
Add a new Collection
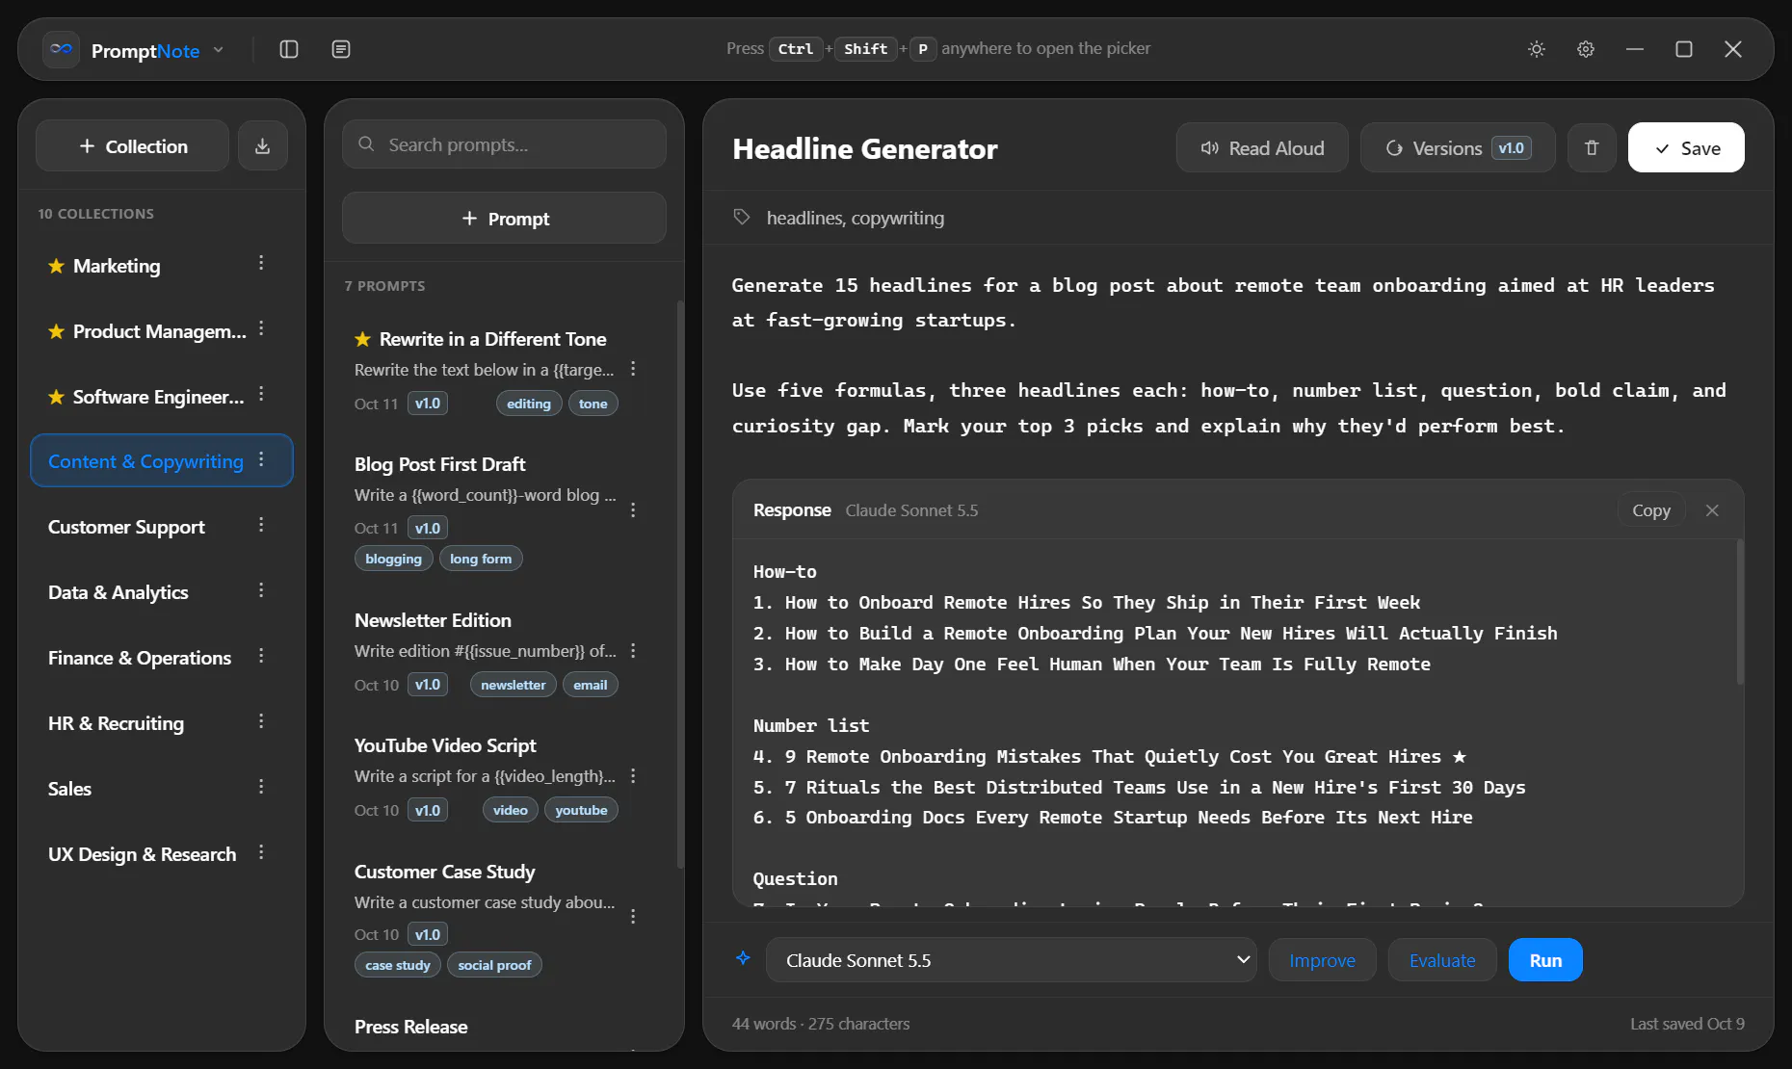click(x=132, y=146)
